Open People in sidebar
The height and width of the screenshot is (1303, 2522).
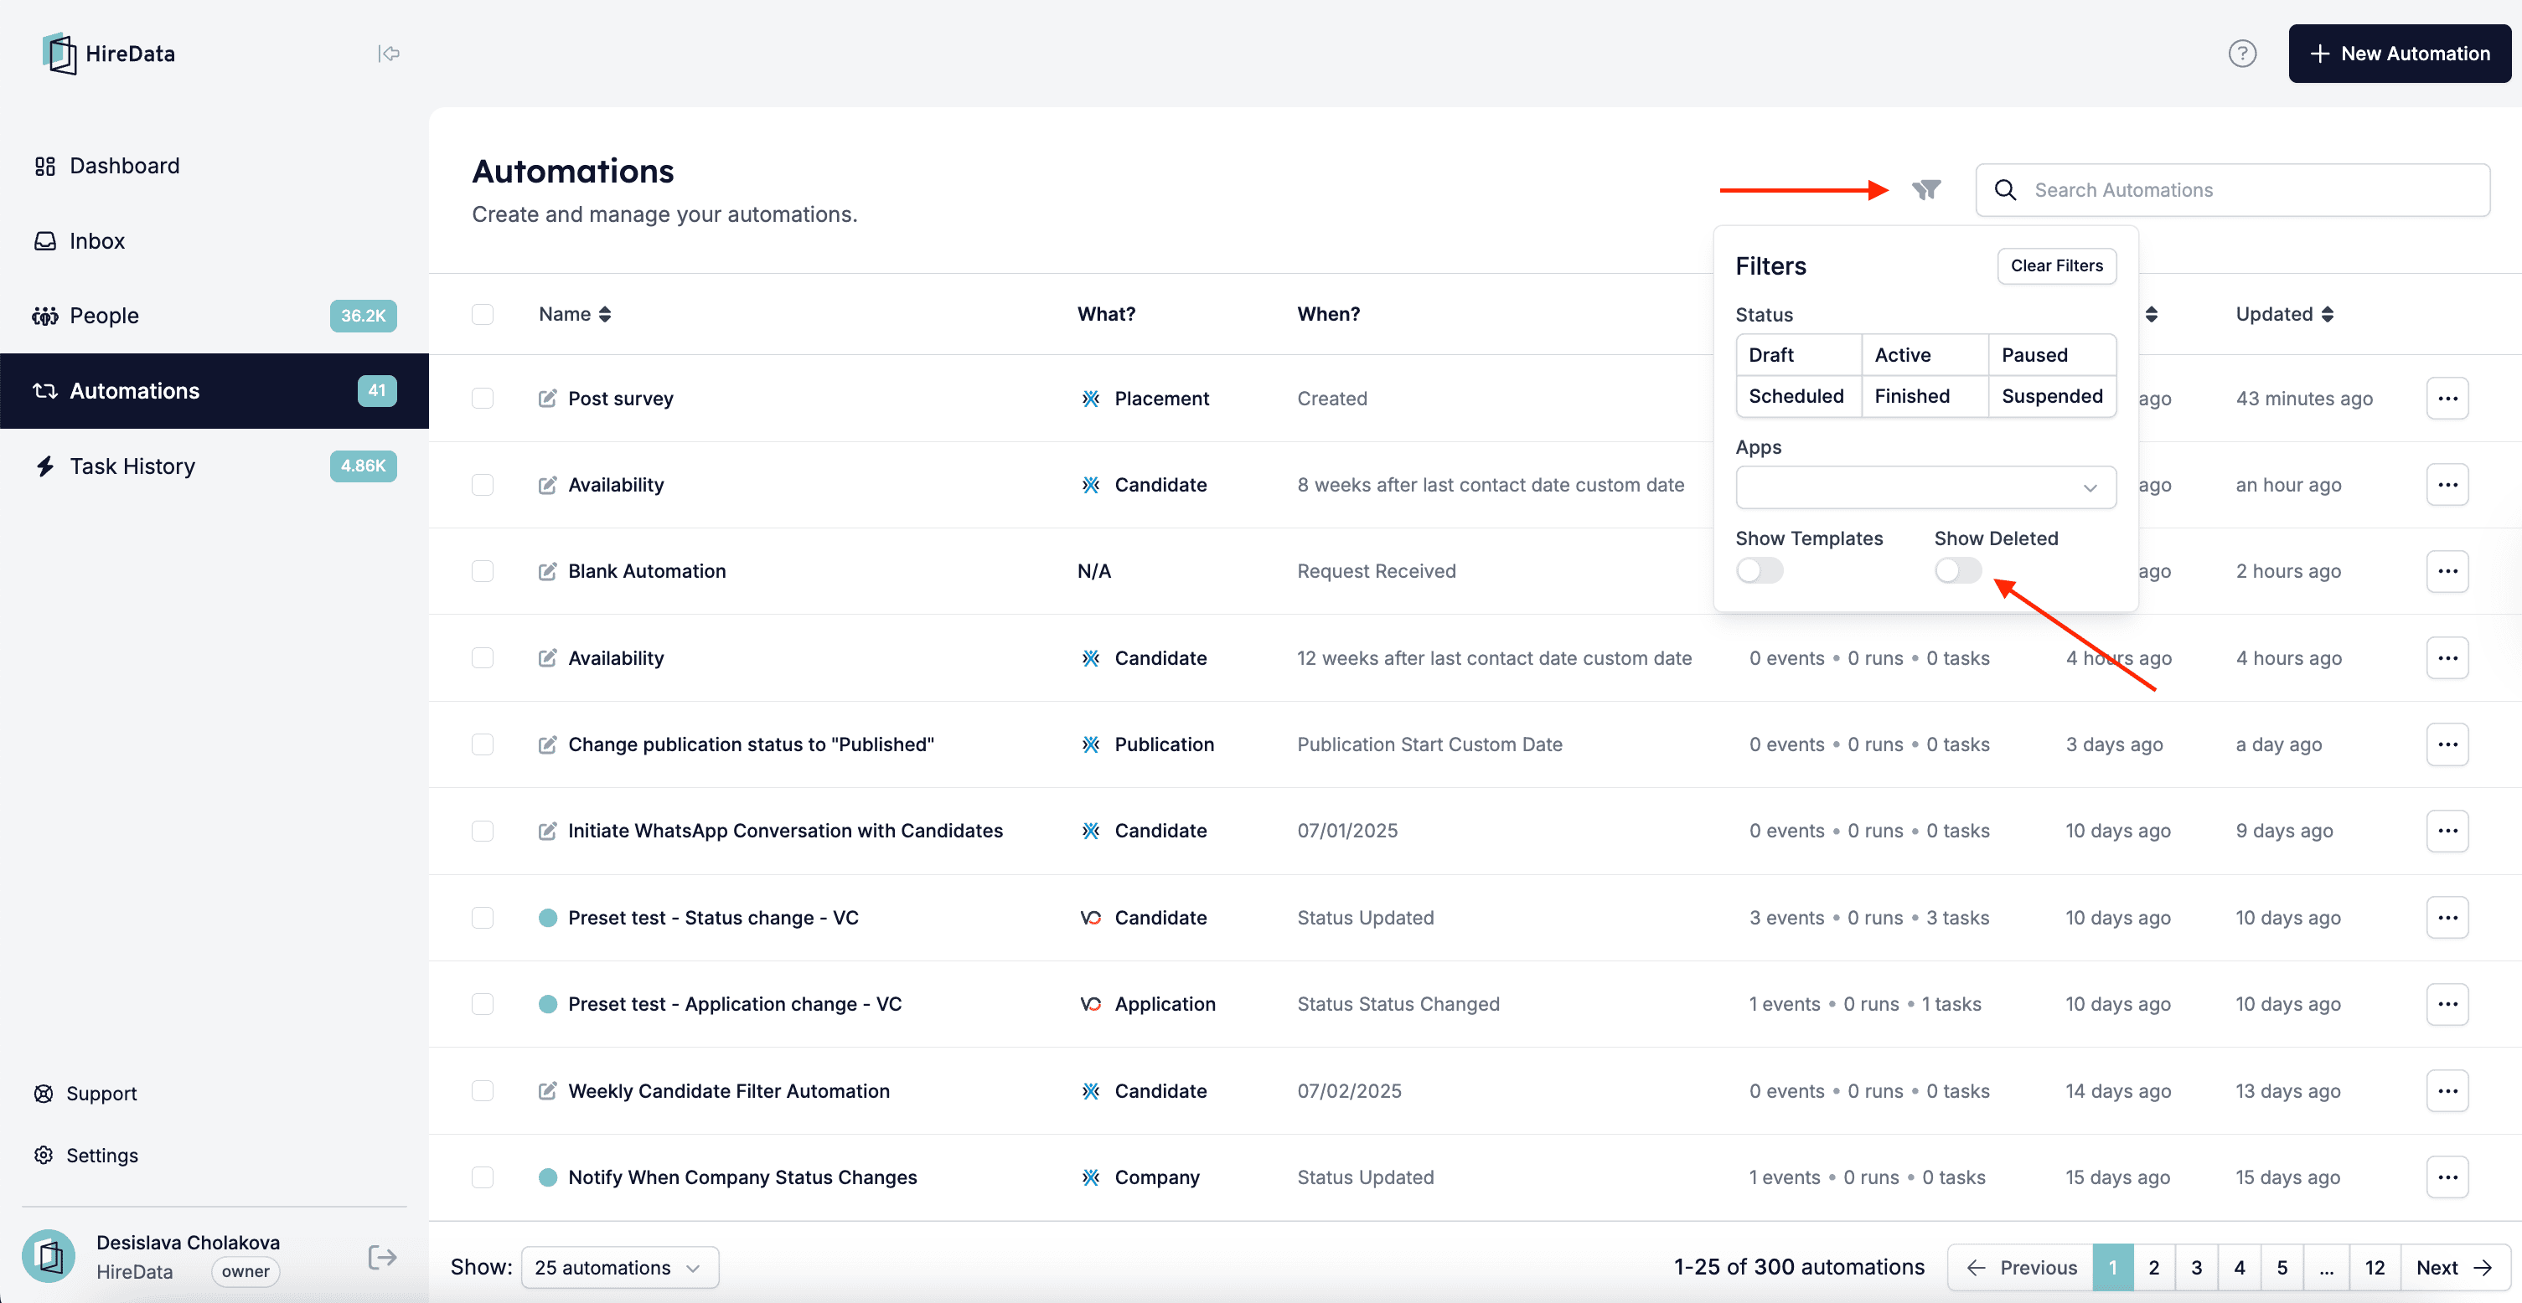(214, 316)
